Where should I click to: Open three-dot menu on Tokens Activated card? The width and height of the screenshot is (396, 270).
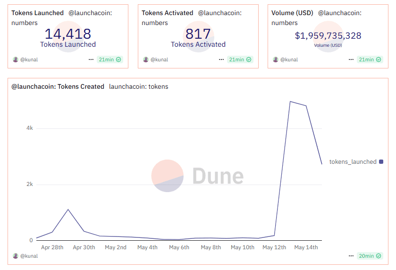click(221, 59)
